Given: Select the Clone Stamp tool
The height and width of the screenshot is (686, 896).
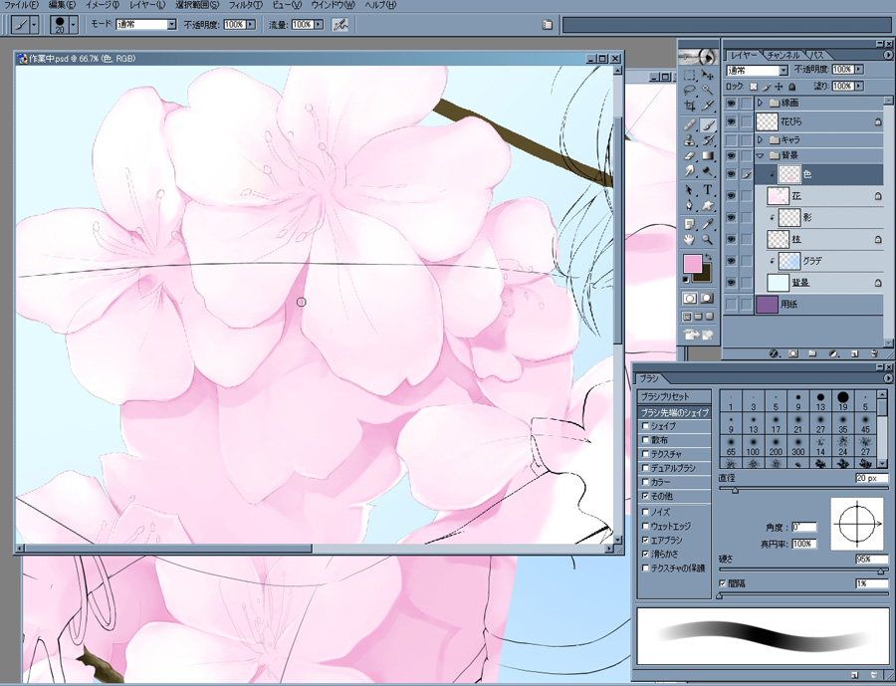Looking at the screenshot, I should pos(690,140).
